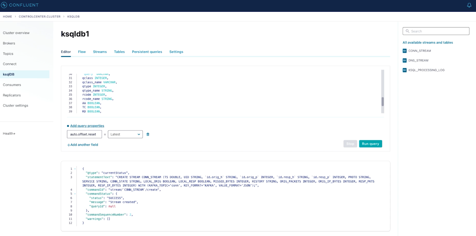Viewport: 476px width, 236px height.
Task: Click the Run query button
Action: (x=370, y=144)
